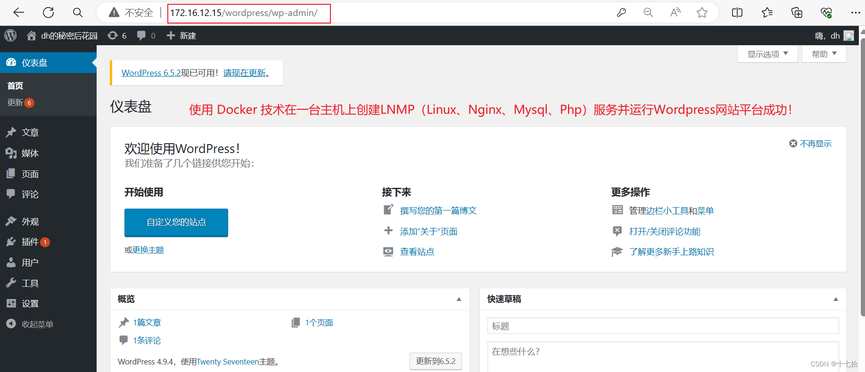Click the browser search magnifier icon
865x372 pixels.
(78, 13)
